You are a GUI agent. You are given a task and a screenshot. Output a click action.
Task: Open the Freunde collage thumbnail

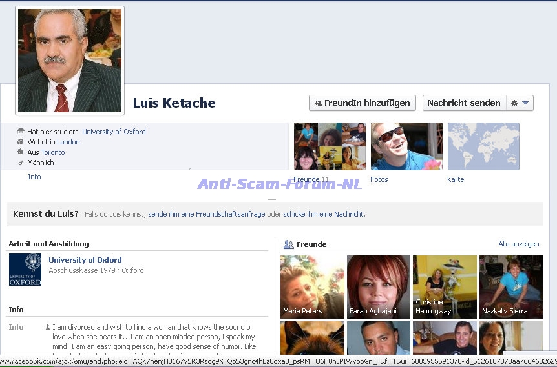point(330,146)
